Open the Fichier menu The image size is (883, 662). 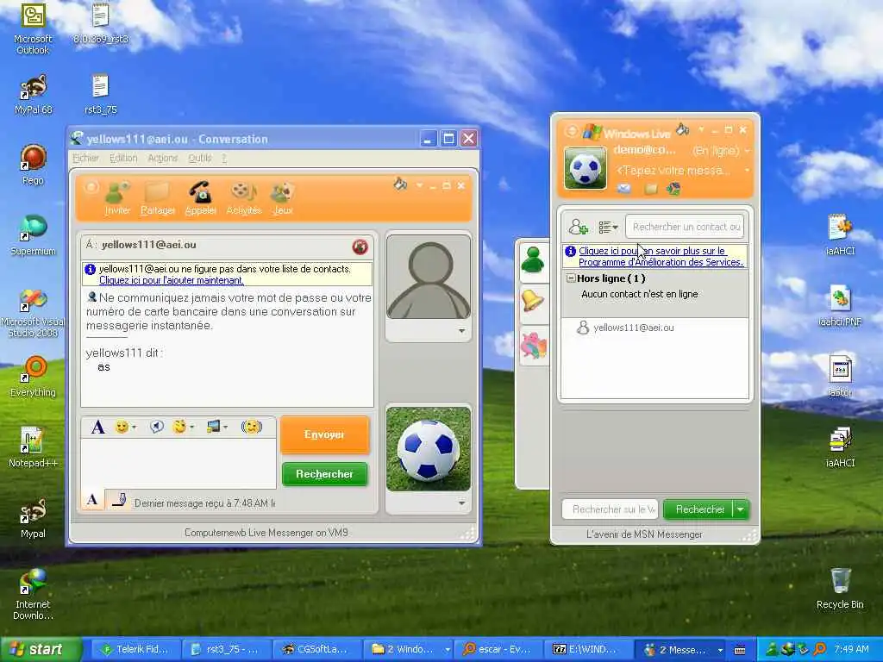click(x=85, y=159)
